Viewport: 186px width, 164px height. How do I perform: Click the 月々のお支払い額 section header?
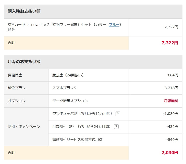[x=24, y=62]
